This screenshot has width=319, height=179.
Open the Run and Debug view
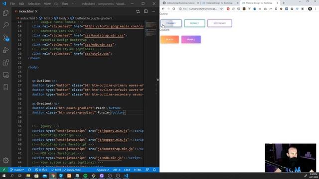[5, 50]
